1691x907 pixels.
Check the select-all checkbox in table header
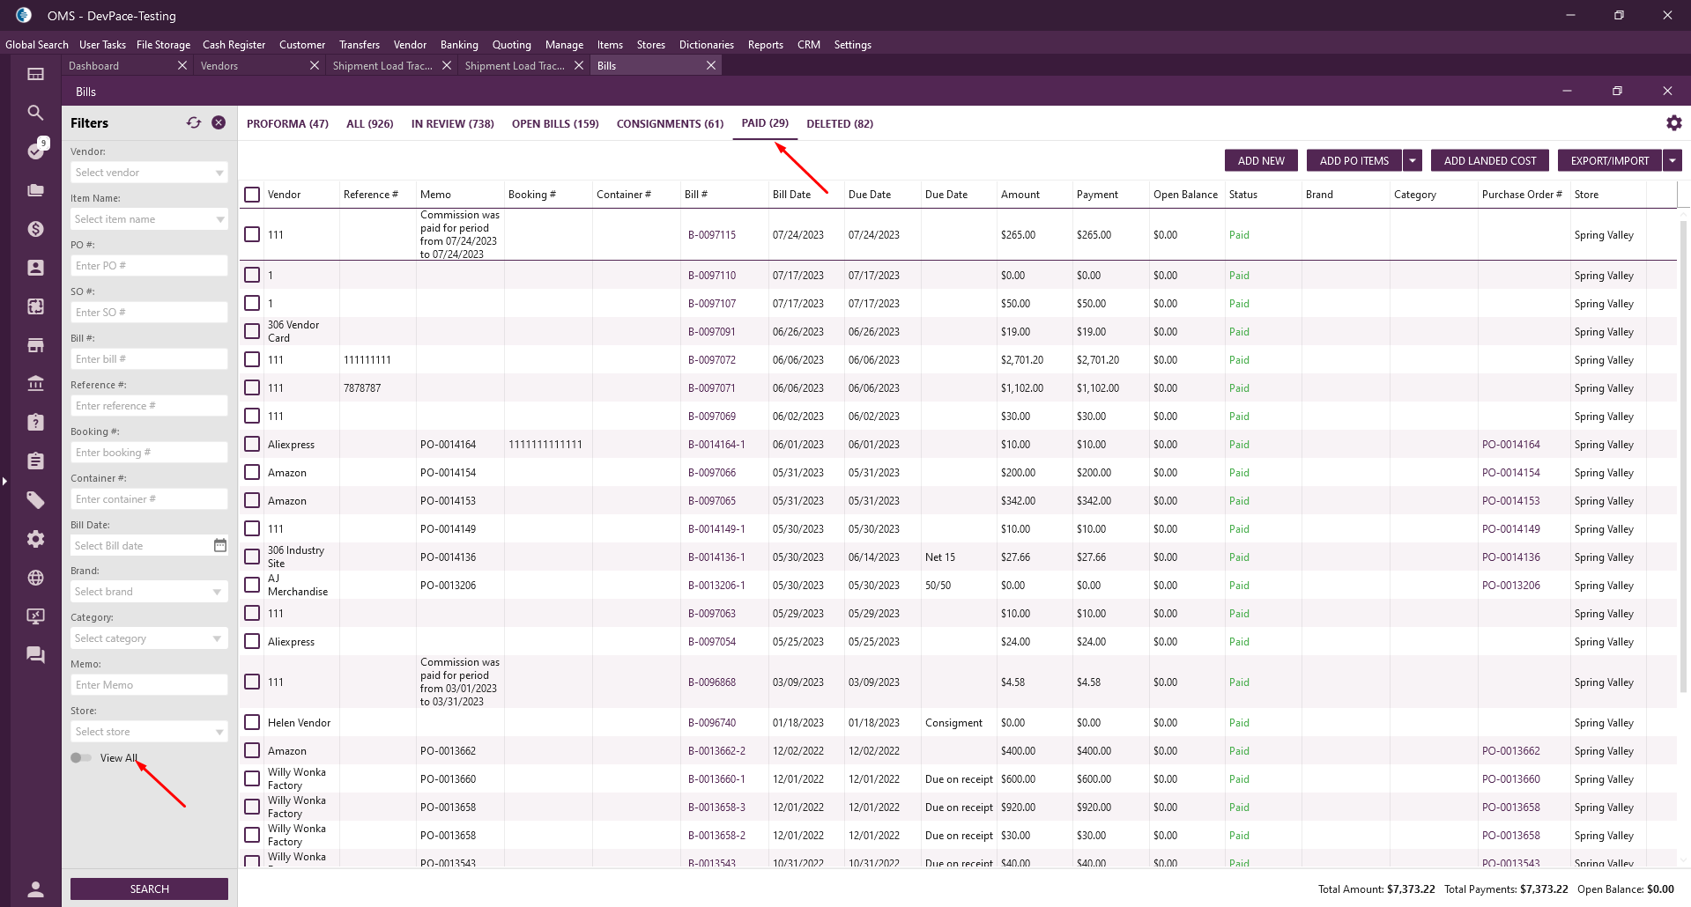(x=252, y=195)
